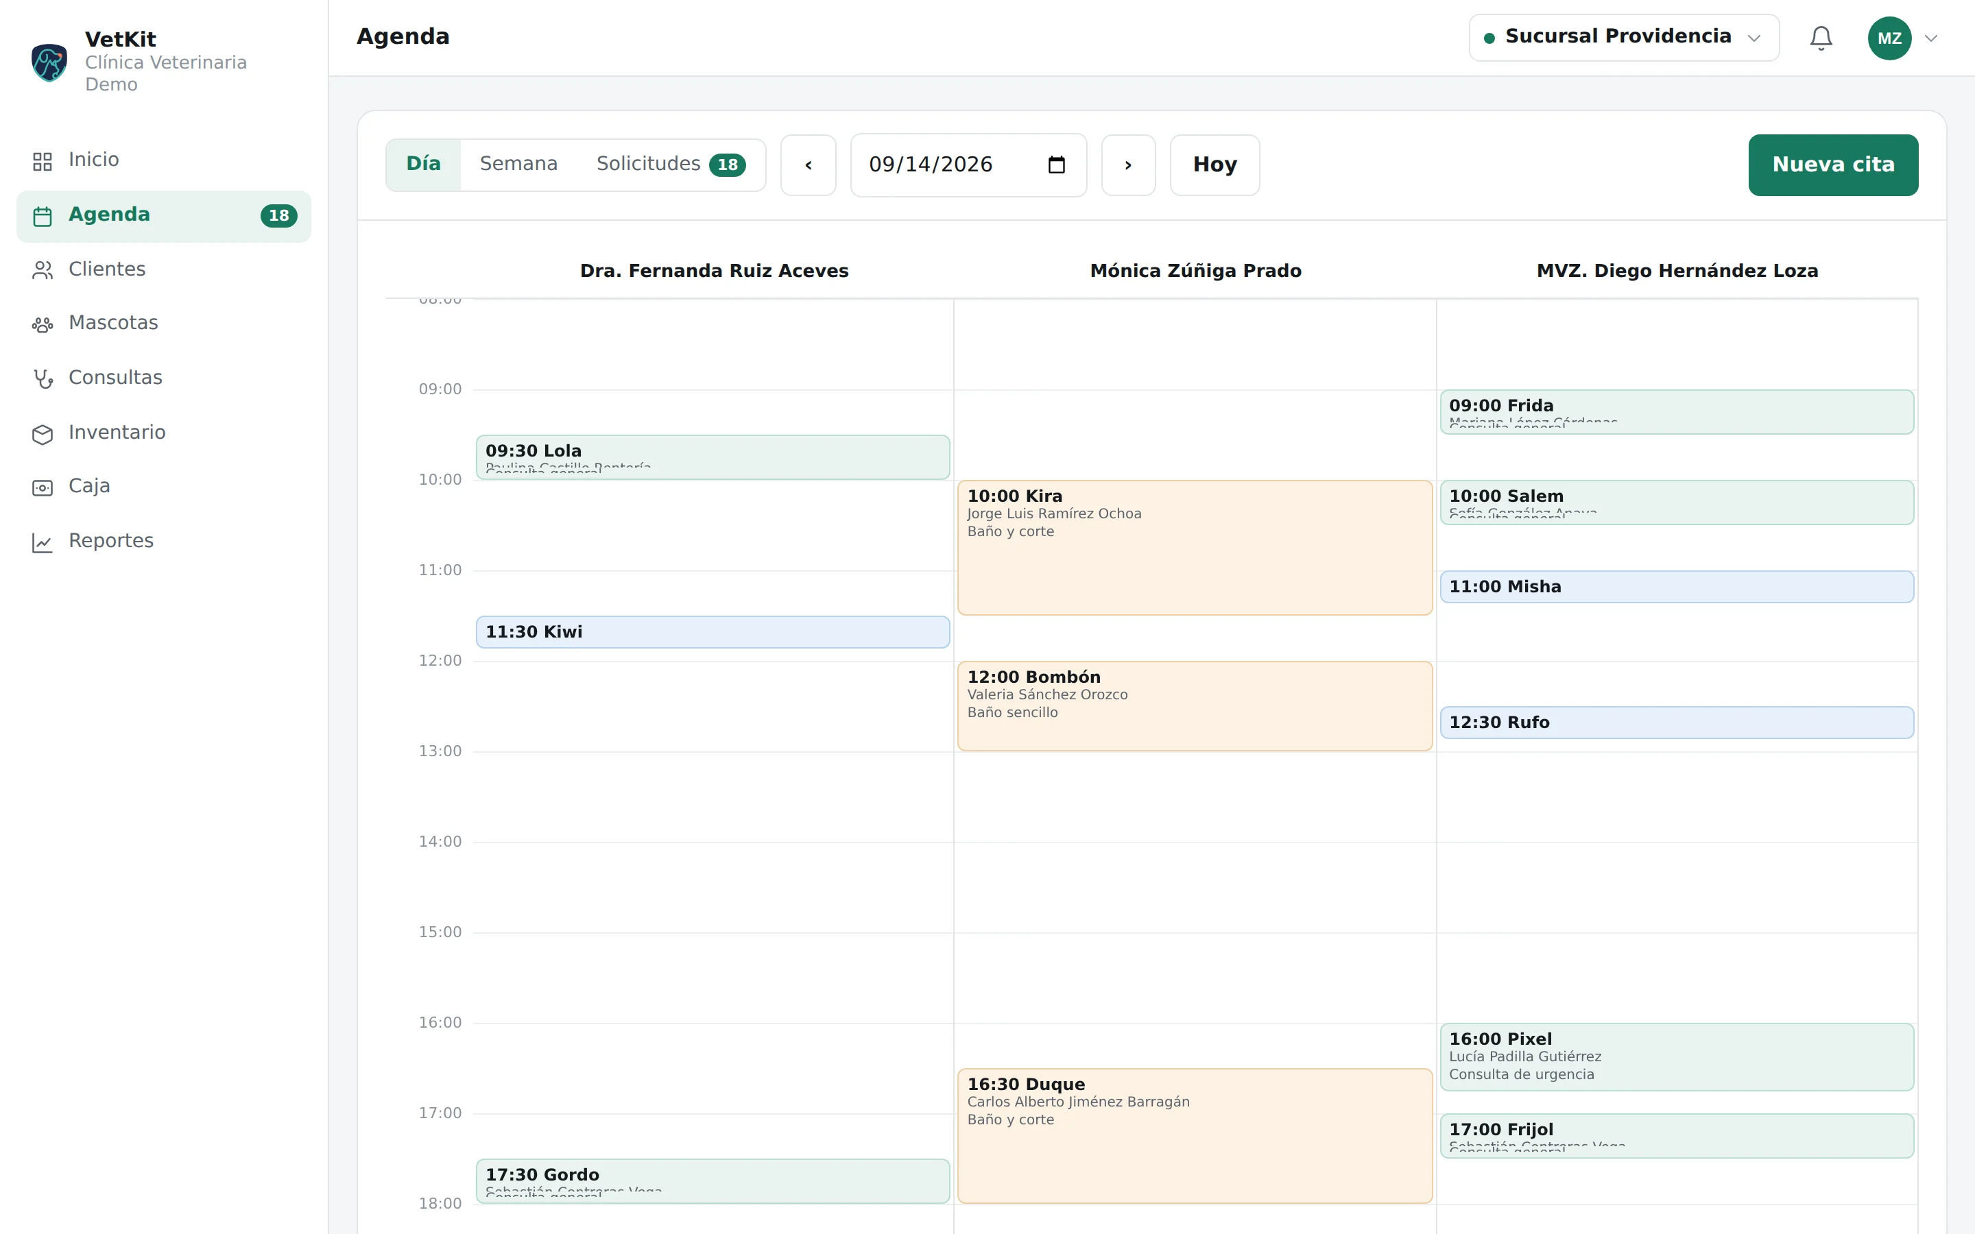The image size is (1975, 1234).
Task: Click the Hoy button
Action: pos(1214,165)
